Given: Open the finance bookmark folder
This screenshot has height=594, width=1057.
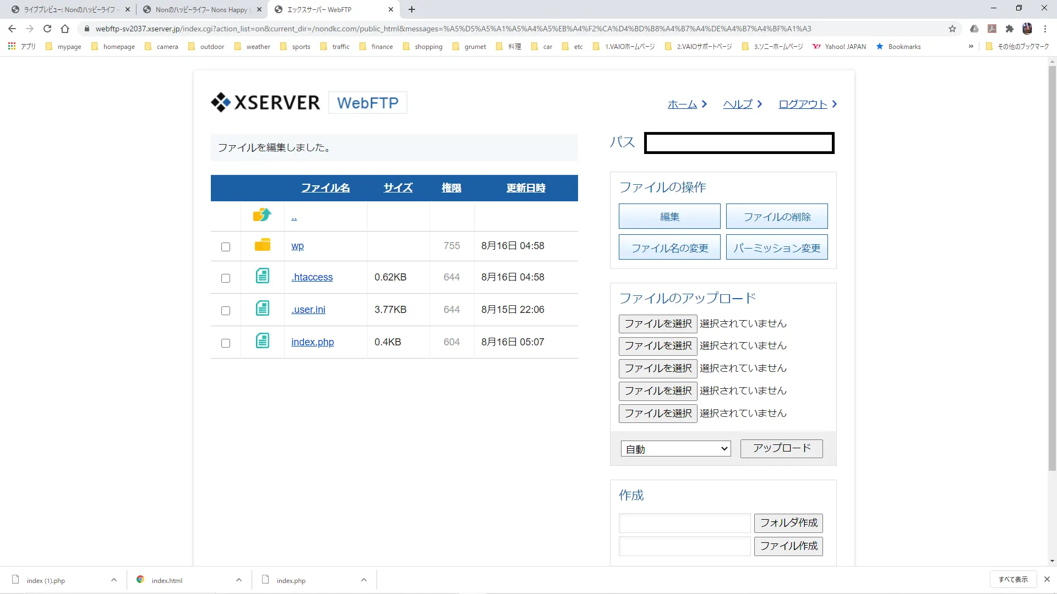Looking at the screenshot, I should point(377,46).
